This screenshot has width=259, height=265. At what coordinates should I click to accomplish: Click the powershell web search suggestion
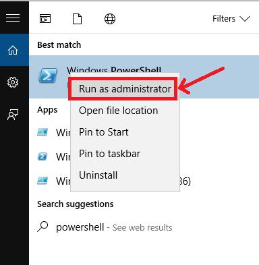[x=144, y=227]
